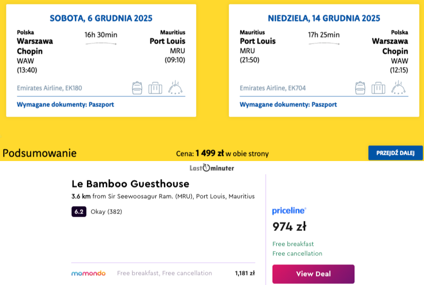424x285 pixels.
Task: Select the Niedziela, 14 grudnia 2025 header
Action: (x=324, y=18)
